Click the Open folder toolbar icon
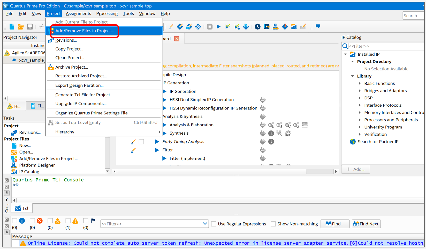 [x=21, y=27]
